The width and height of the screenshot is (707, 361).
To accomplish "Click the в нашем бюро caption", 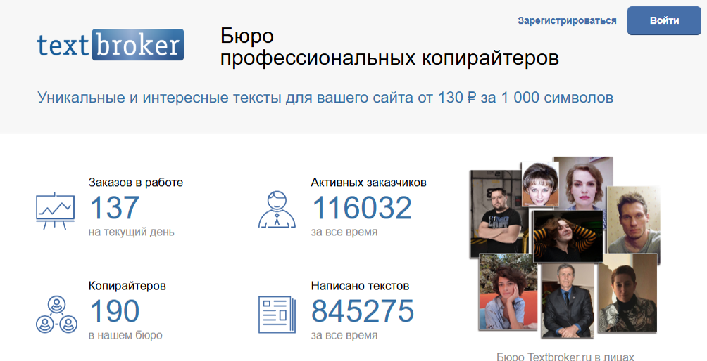I will (125, 336).
